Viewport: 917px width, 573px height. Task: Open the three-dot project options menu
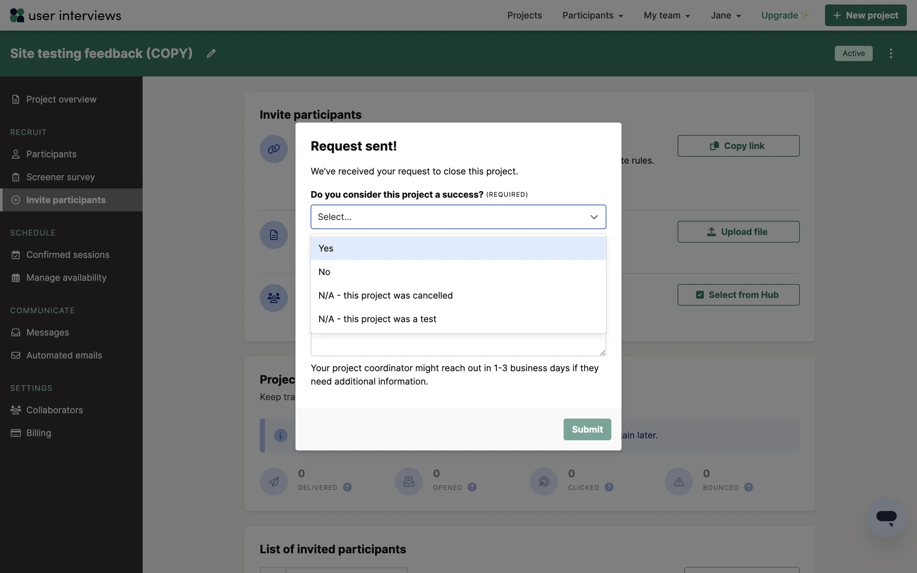[x=890, y=53]
